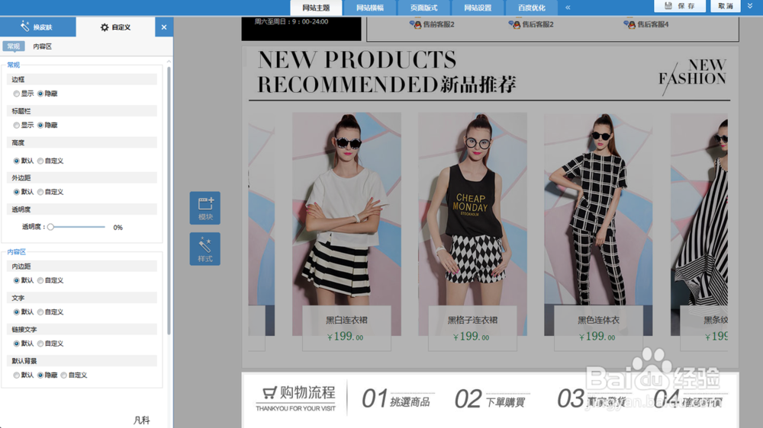Select 默认 for 高度
This screenshot has height=428, width=763.
[17, 161]
